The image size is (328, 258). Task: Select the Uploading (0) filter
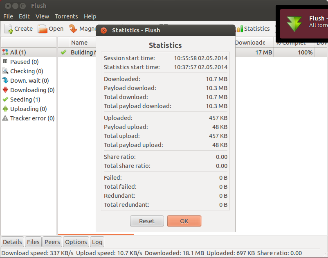coord(29,109)
